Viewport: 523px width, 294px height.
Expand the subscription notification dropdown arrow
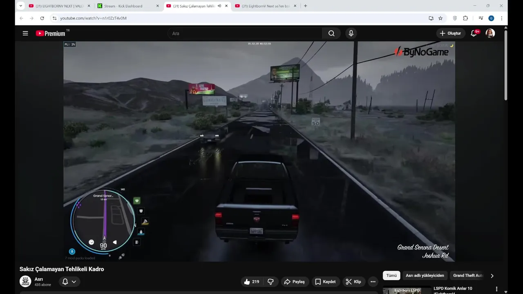pos(74,282)
